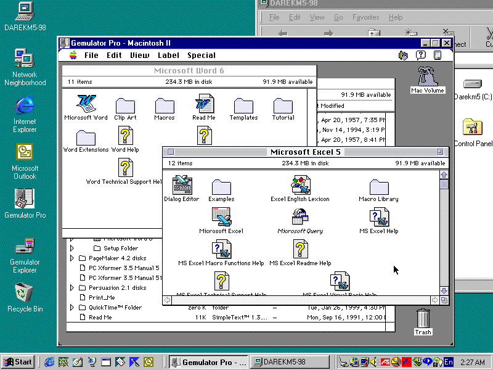The height and width of the screenshot is (370, 493).
Task: Open the Special menu
Action: click(202, 55)
